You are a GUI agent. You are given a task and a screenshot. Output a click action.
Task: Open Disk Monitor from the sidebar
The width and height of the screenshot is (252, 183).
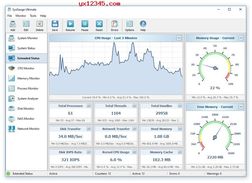[x=26, y=108]
